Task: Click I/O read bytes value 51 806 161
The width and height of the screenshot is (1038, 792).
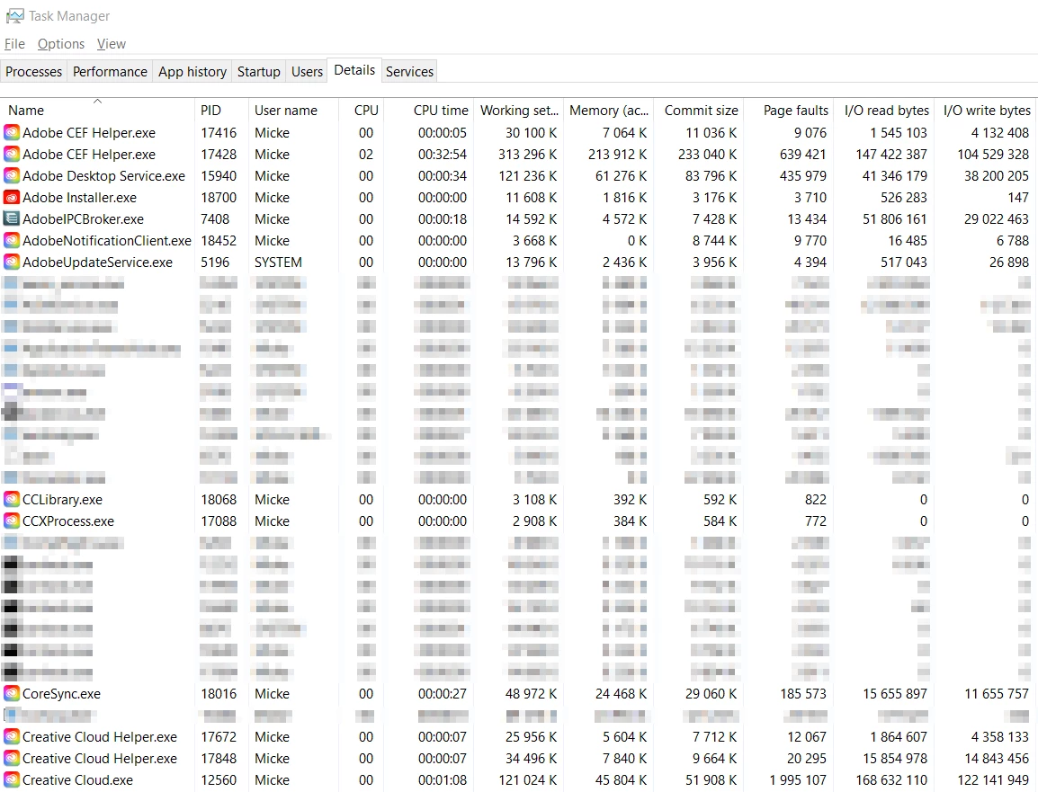Action: point(894,219)
